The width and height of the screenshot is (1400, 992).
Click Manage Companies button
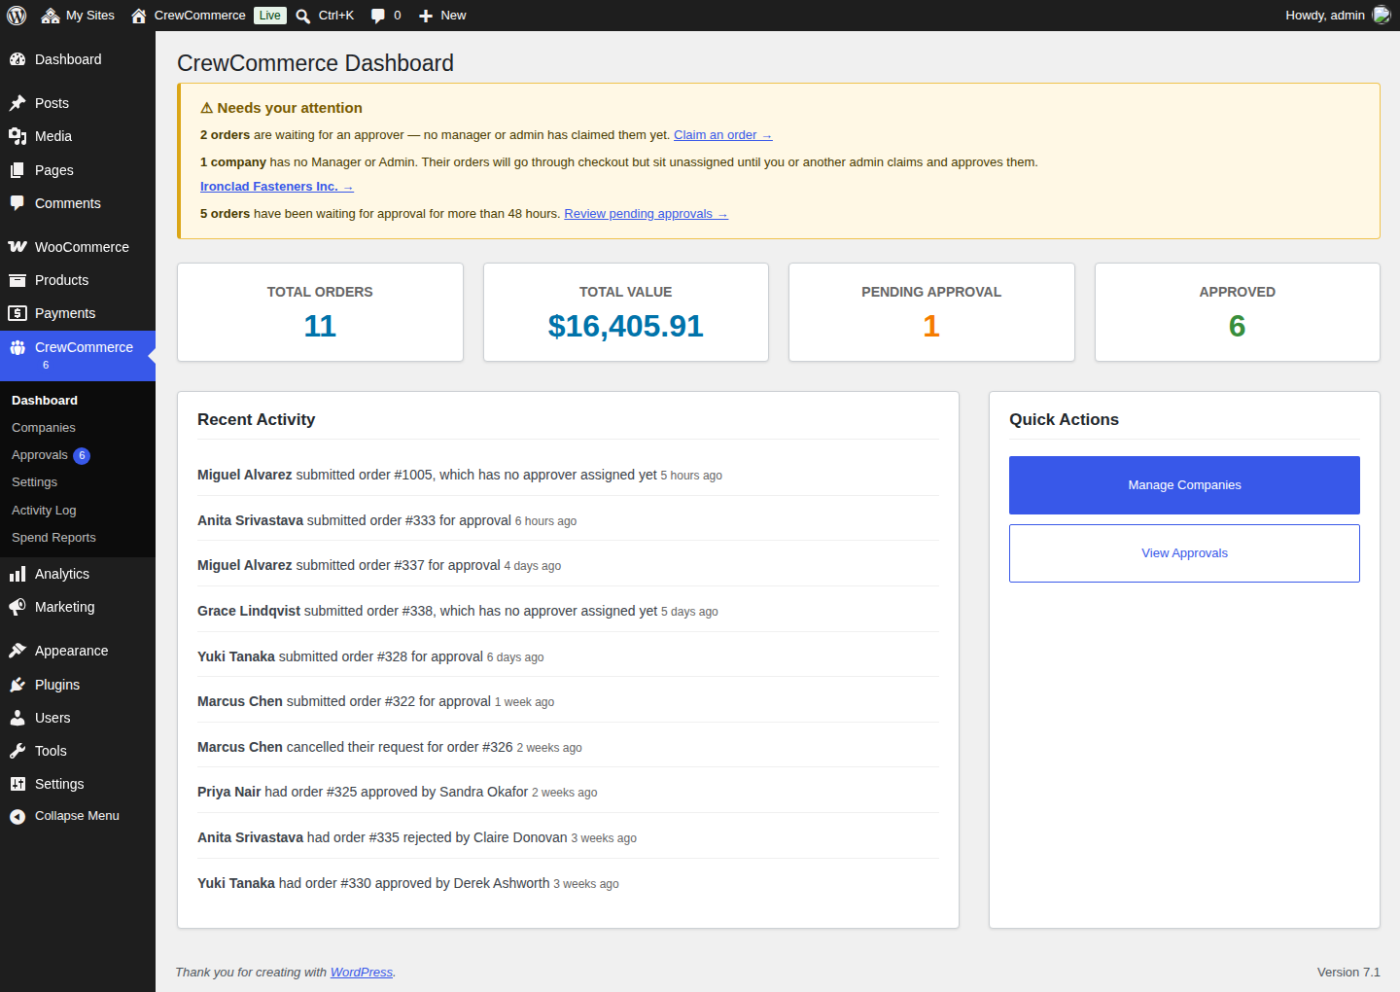1184,485
